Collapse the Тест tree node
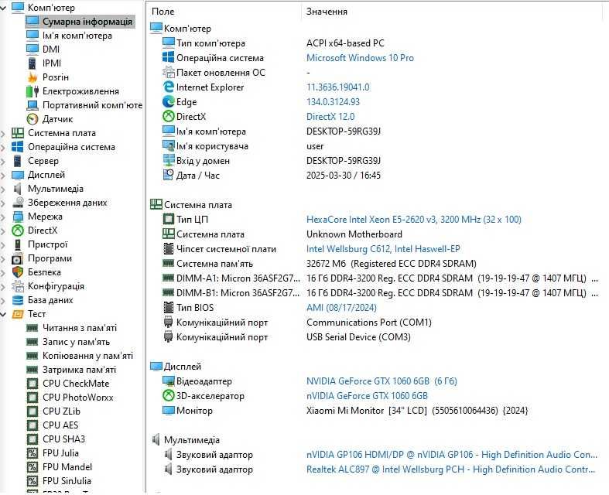609x495 pixels. click(3, 314)
